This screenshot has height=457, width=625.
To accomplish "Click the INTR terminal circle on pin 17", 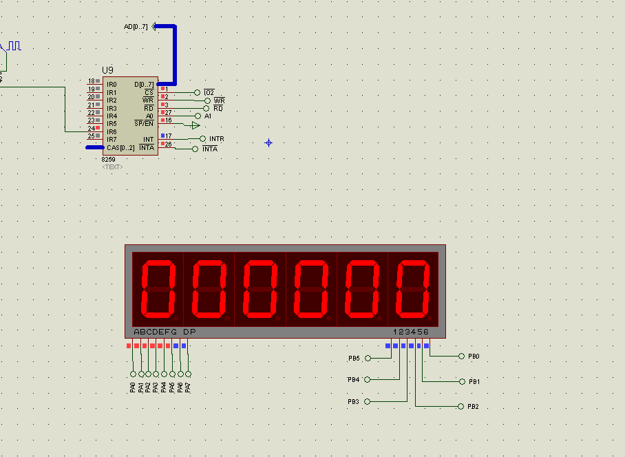I will click(202, 138).
